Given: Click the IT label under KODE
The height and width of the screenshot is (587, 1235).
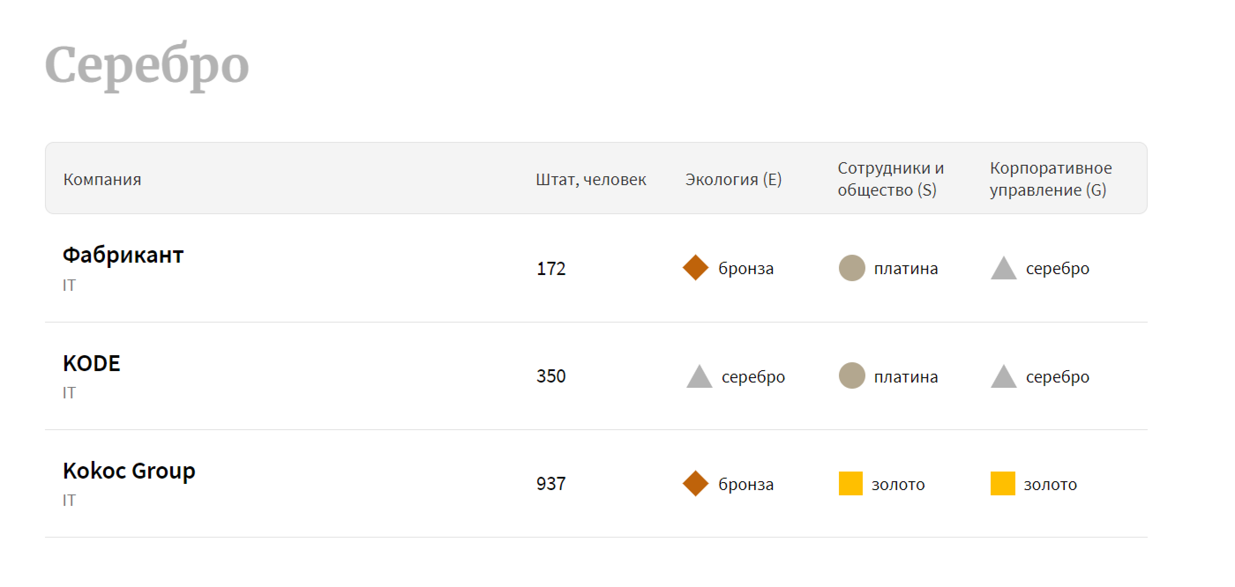Looking at the screenshot, I should [69, 393].
